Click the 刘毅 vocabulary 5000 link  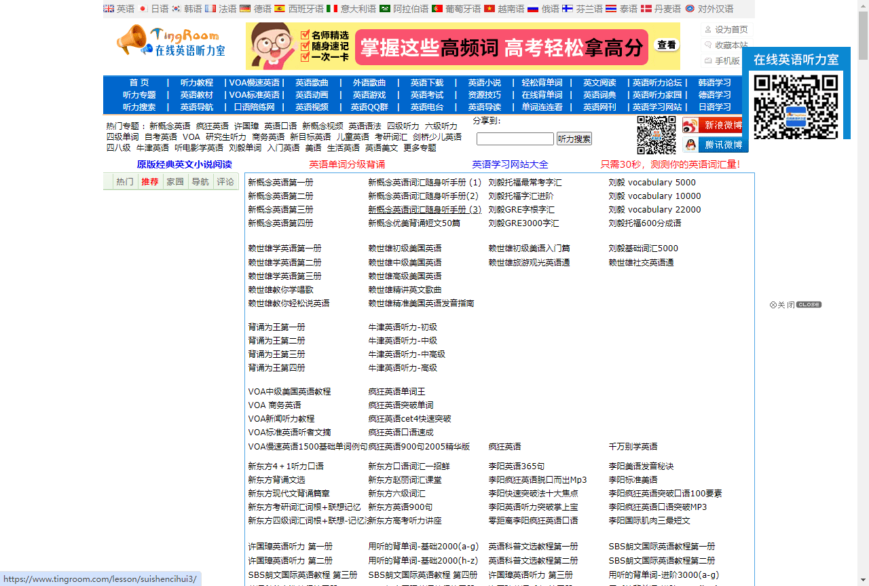tap(652, 182)
